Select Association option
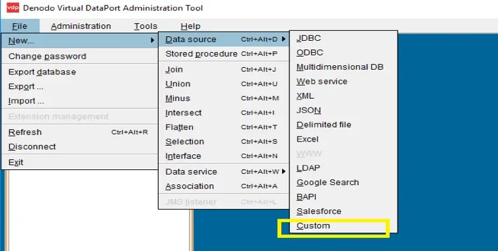The image size is (498, 251). click(x=224, y=186)
